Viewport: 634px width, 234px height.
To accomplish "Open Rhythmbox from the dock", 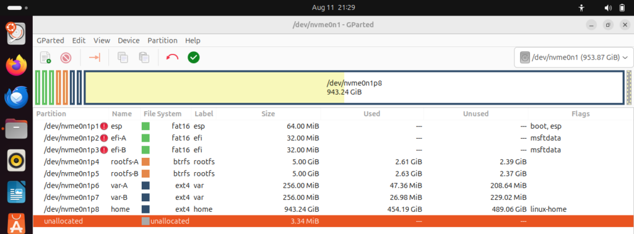I will click(17, 160).
